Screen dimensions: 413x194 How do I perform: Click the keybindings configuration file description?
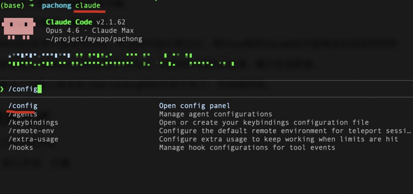[264, 122]
